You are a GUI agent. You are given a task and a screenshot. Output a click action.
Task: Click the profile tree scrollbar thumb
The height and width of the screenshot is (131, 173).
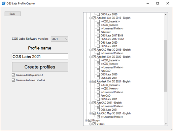(x=166, y=65)
